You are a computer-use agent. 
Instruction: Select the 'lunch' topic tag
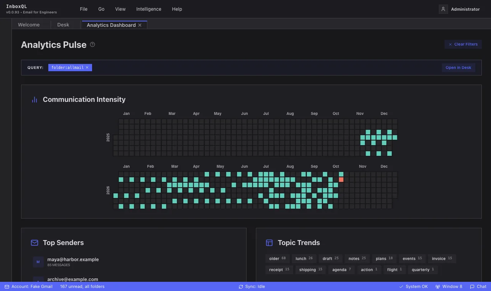pyautogui.click(x=304, y=258)
